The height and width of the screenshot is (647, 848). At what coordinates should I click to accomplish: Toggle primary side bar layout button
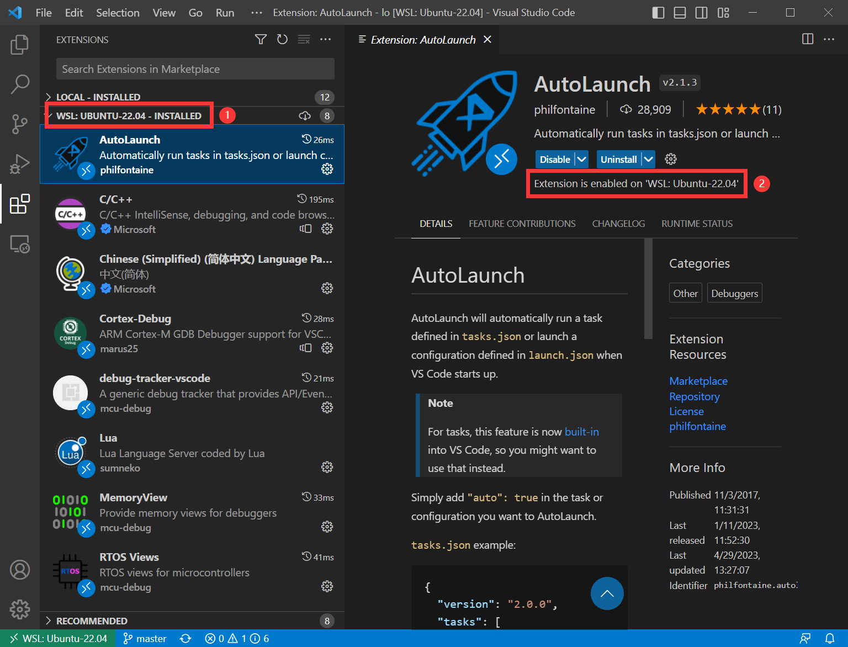tap(658, 13)
